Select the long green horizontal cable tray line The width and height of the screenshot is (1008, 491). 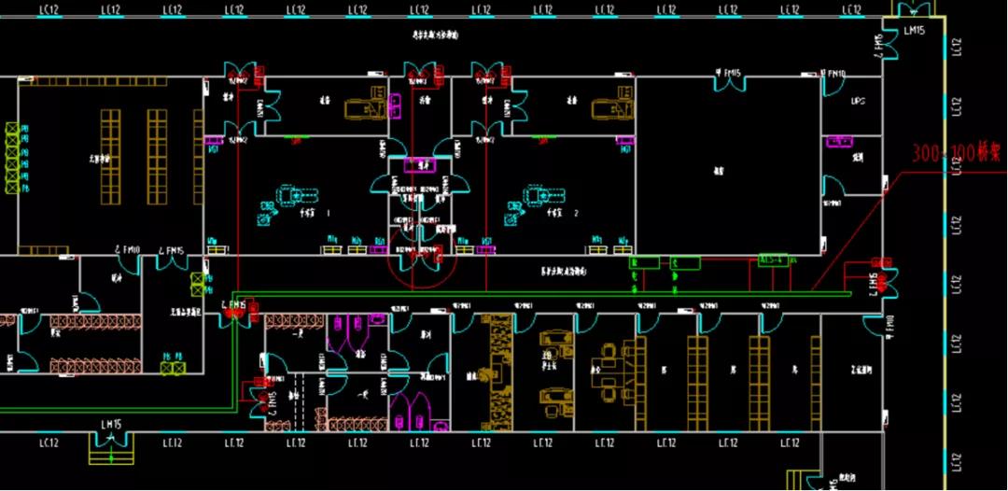pos(541,296)
